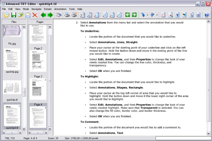Click the fit-height magnifier icon
This screenshot has height=141, width=212.
click(x=90, y=15)
